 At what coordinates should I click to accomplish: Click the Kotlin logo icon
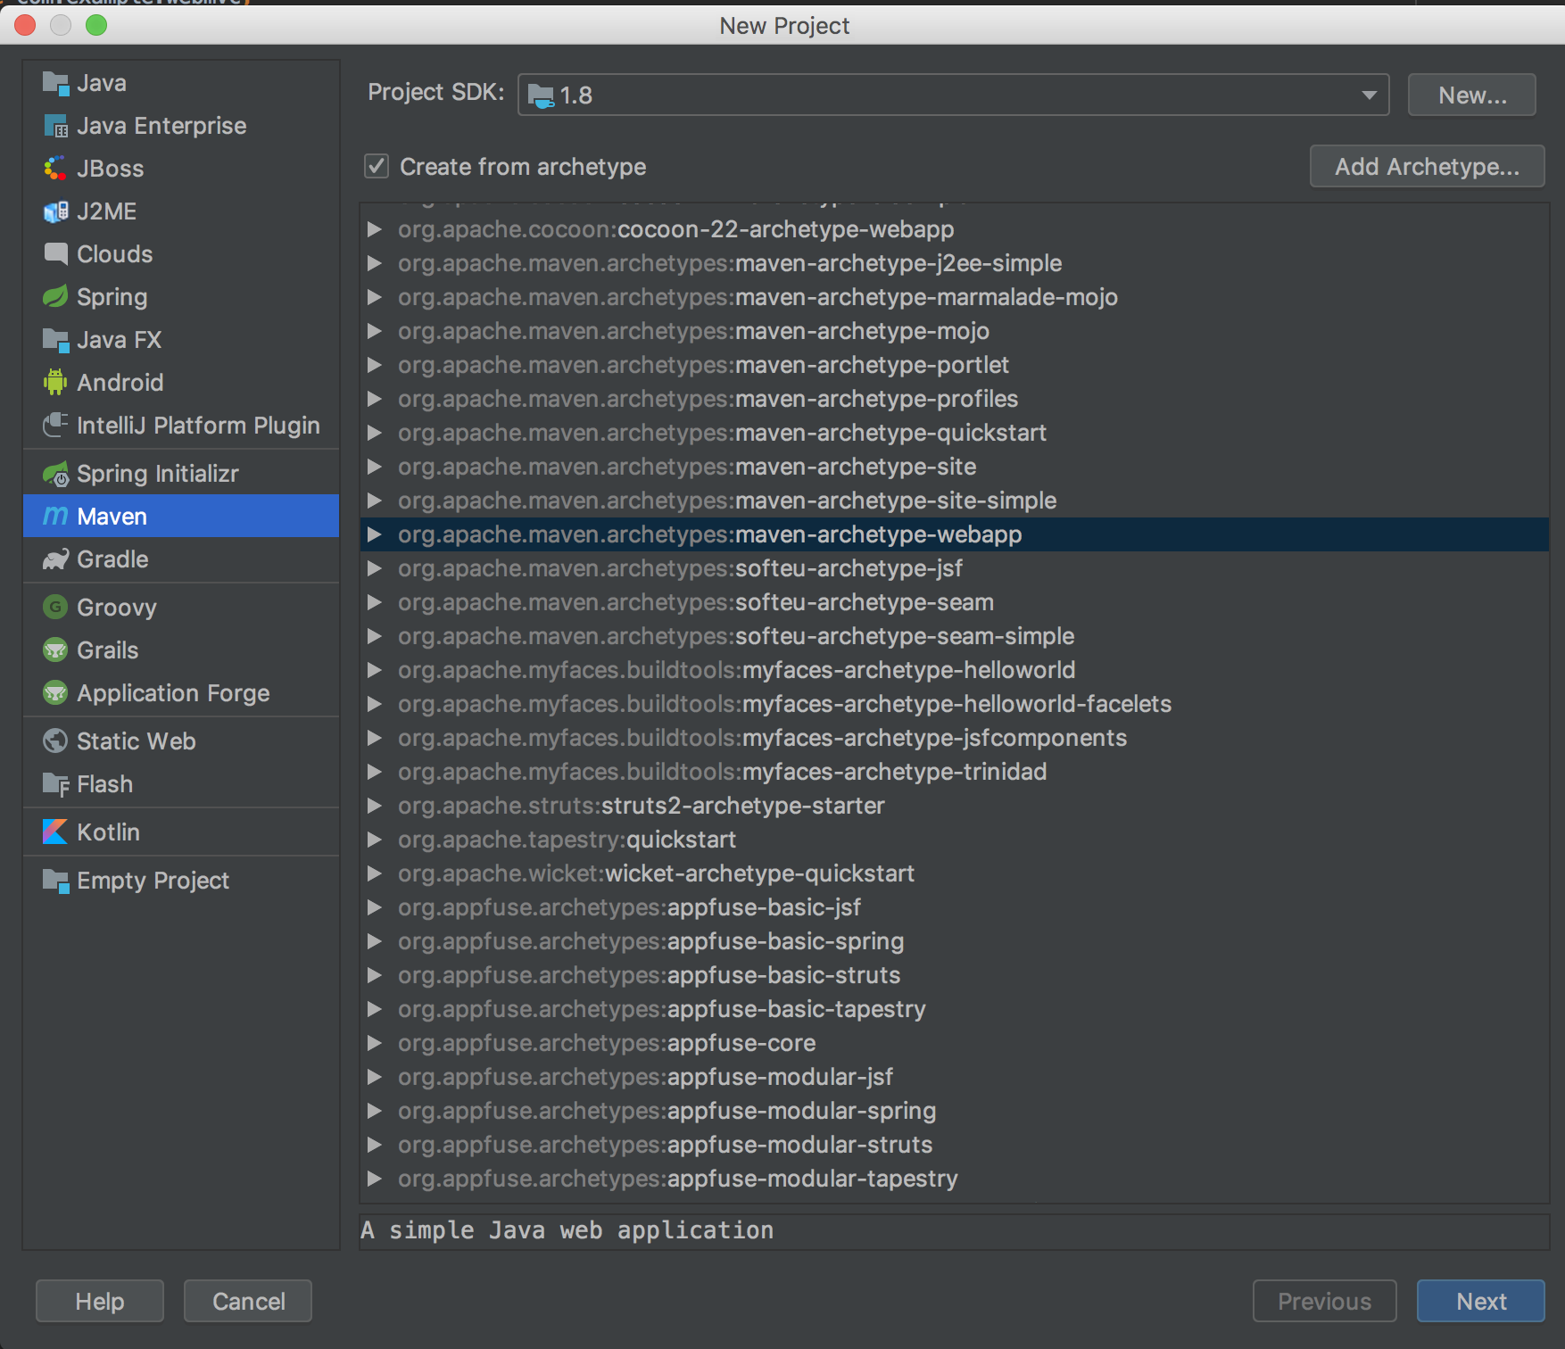(55, 832)
